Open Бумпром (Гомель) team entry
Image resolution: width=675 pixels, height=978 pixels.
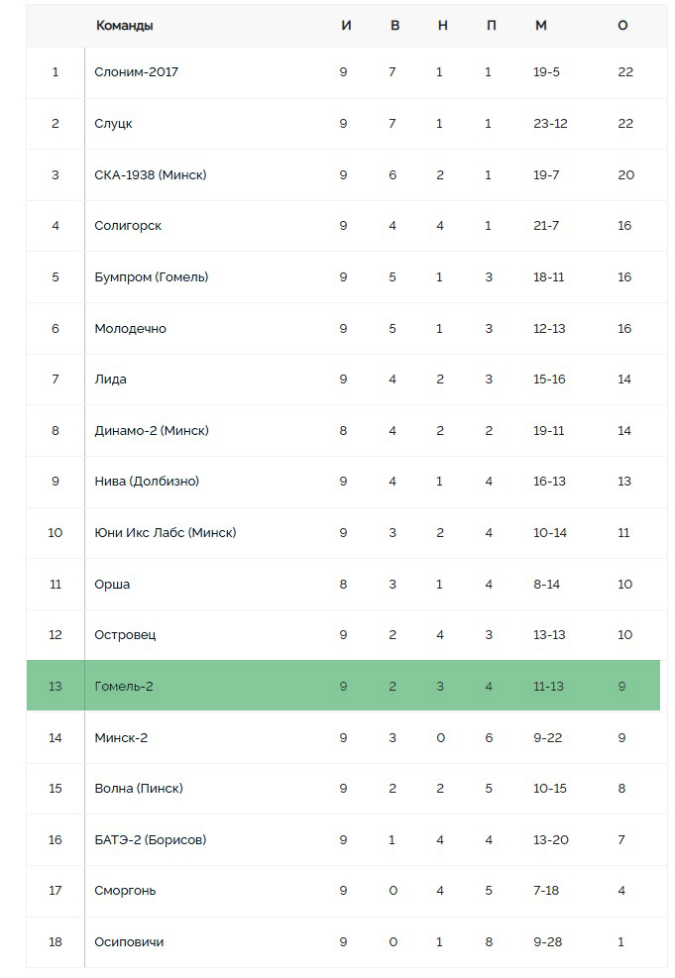tap(152, 276)
